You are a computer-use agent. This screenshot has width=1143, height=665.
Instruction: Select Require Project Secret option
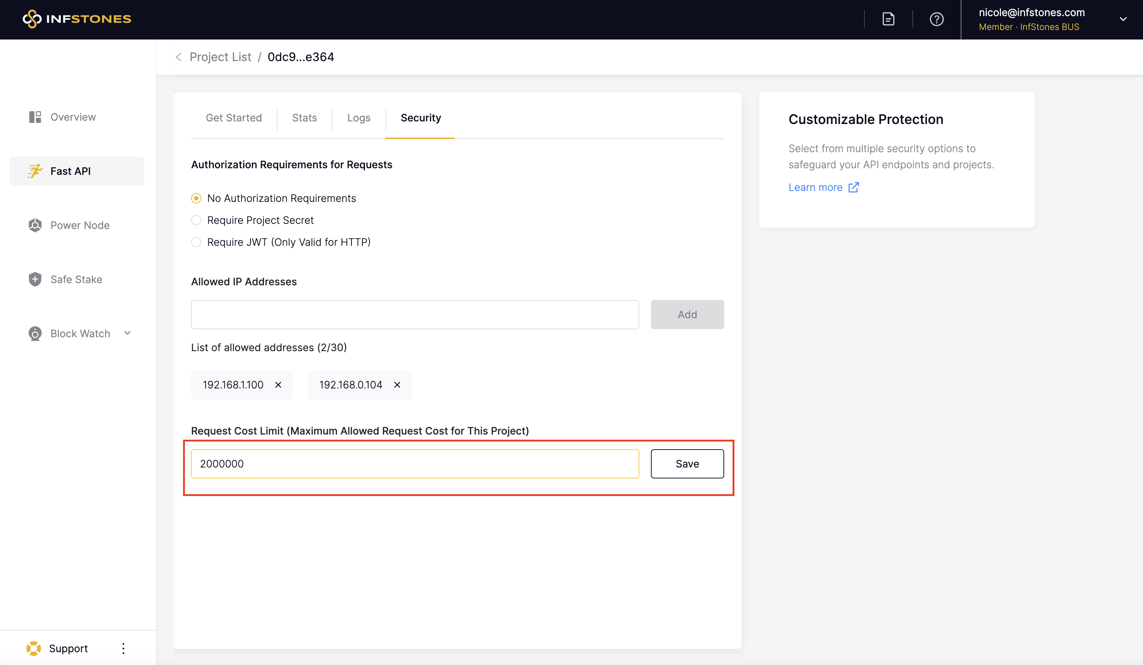(x=196, y=220)
